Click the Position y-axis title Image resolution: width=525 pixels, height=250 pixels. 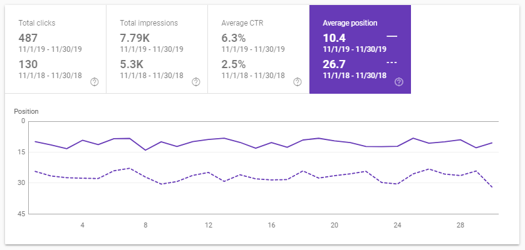pyautogui.click(x=26, y=111)
